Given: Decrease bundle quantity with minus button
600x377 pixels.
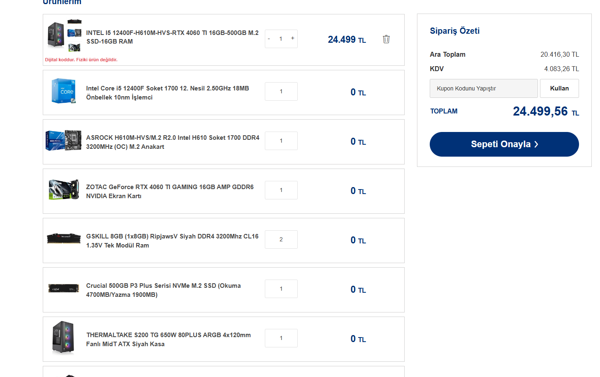Looking at the screenshot, I should (x=269, y=39).
